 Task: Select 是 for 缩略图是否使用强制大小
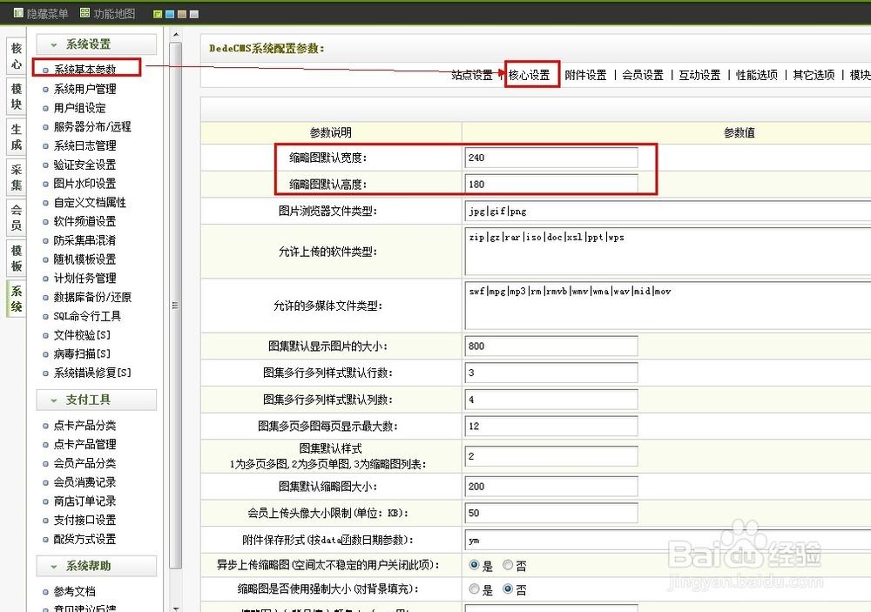pos(474,588)
